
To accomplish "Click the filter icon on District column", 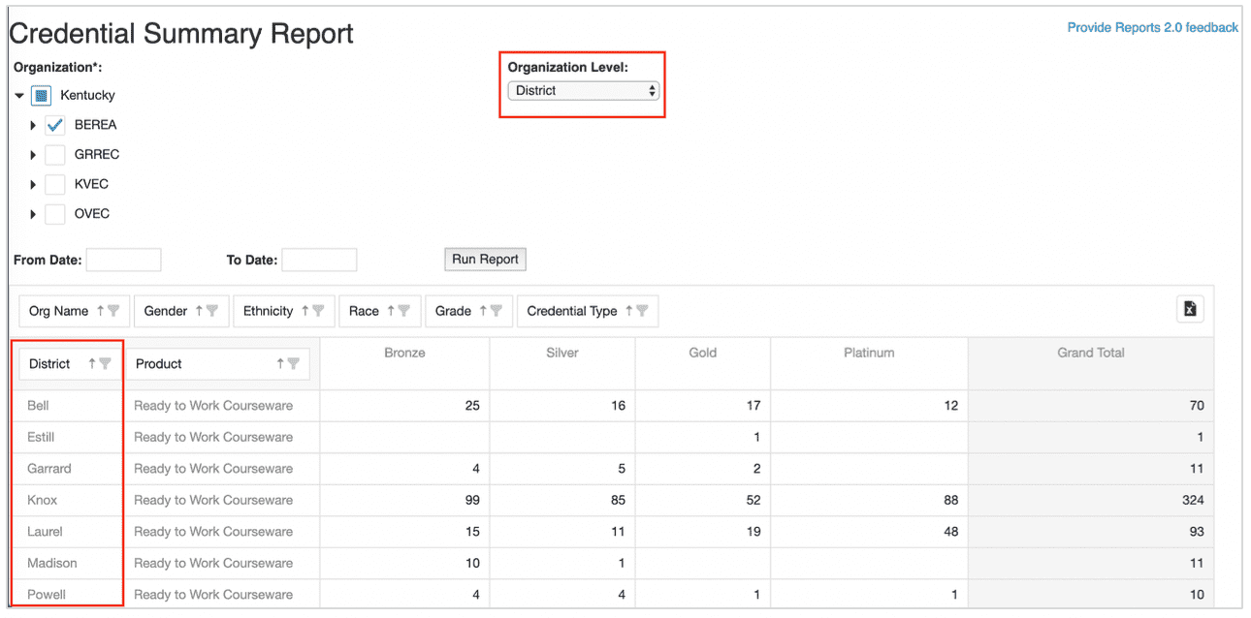I will (x=106, y=364).
